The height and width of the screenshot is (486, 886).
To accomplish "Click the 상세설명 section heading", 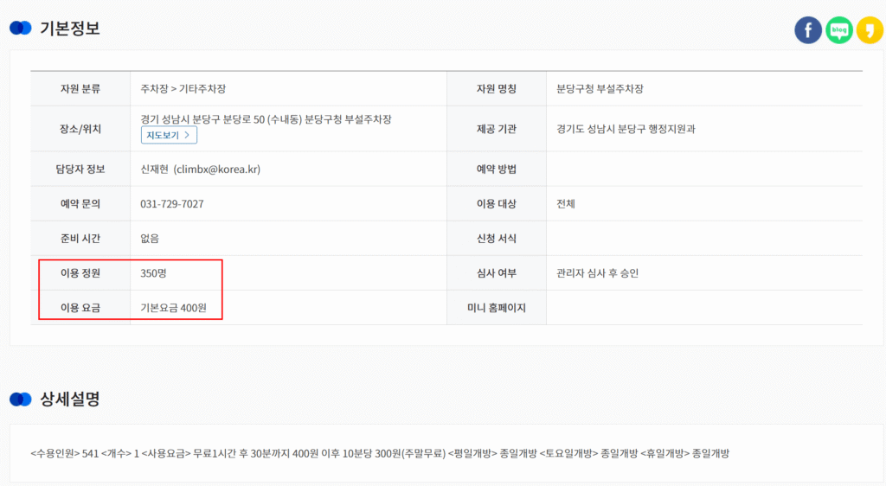I will [70, 400].
